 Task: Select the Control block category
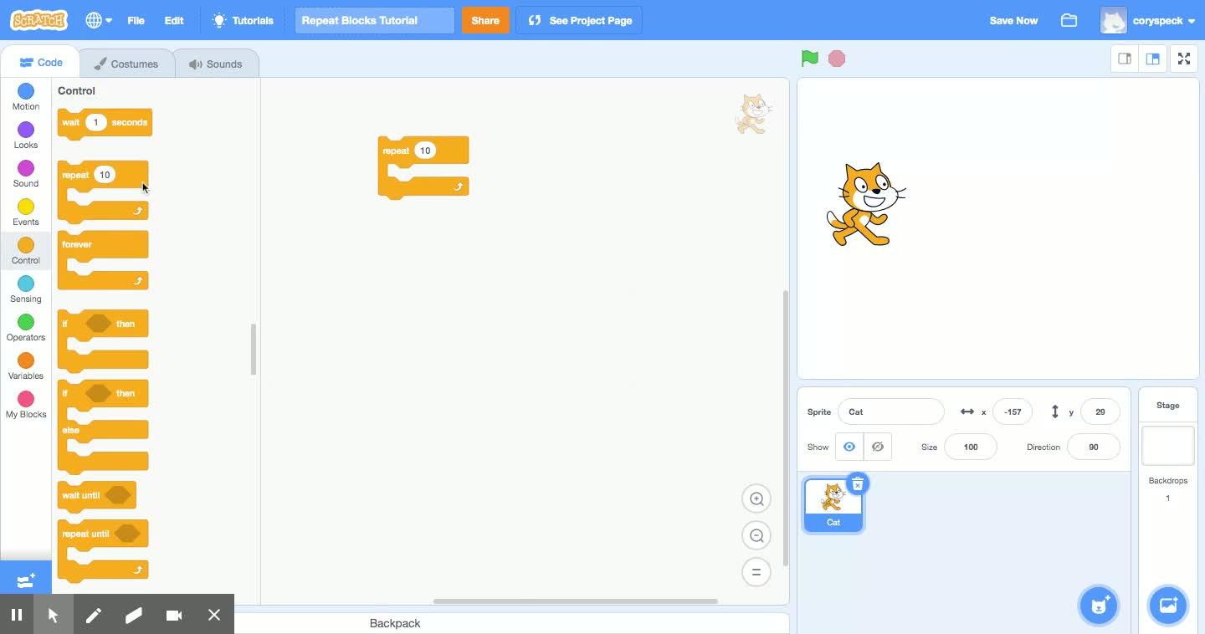pyautogui.click(x=26, y=251)
